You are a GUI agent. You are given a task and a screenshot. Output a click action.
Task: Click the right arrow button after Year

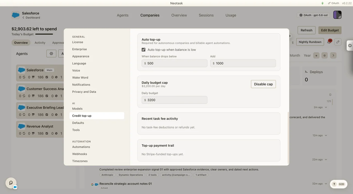(x=333, y=55)
